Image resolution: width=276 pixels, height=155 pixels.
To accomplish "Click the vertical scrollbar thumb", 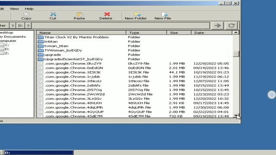I will 236,54.
